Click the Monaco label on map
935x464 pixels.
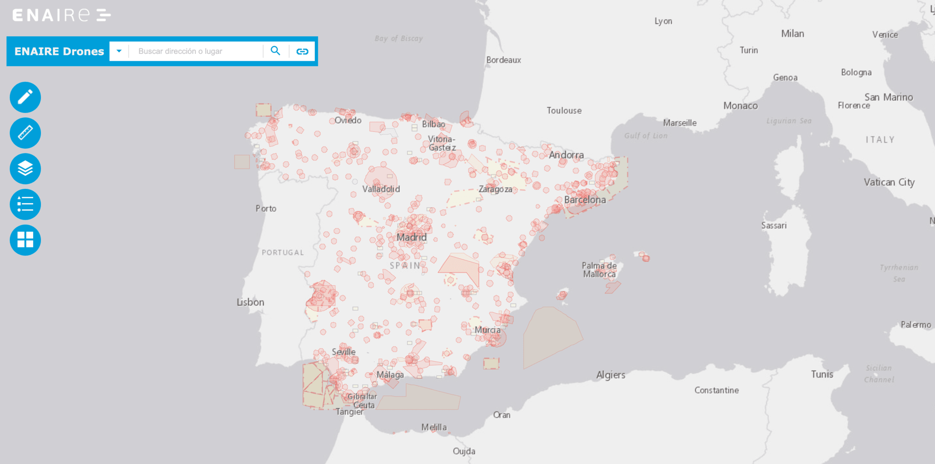pos(740,106)
